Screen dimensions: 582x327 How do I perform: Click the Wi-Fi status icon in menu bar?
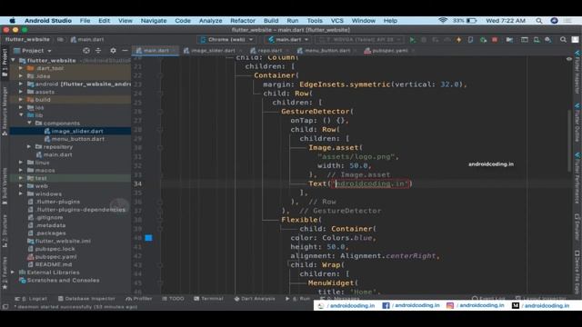443,21
